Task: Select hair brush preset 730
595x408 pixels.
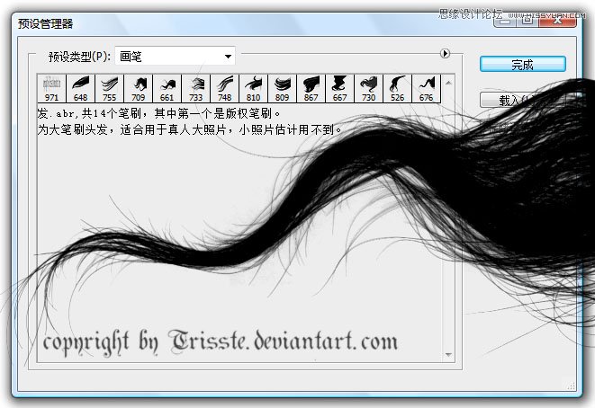Action: click(x=369, y=88)
